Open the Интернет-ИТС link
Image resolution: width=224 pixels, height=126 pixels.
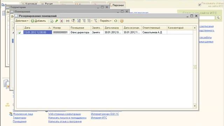pyautogui.click(x=99, y=118)
